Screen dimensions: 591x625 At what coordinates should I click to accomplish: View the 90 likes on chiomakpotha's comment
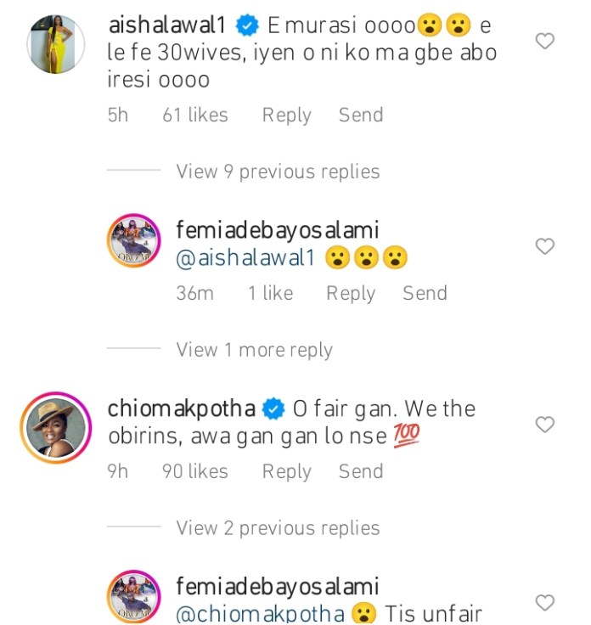pos(195,471)
